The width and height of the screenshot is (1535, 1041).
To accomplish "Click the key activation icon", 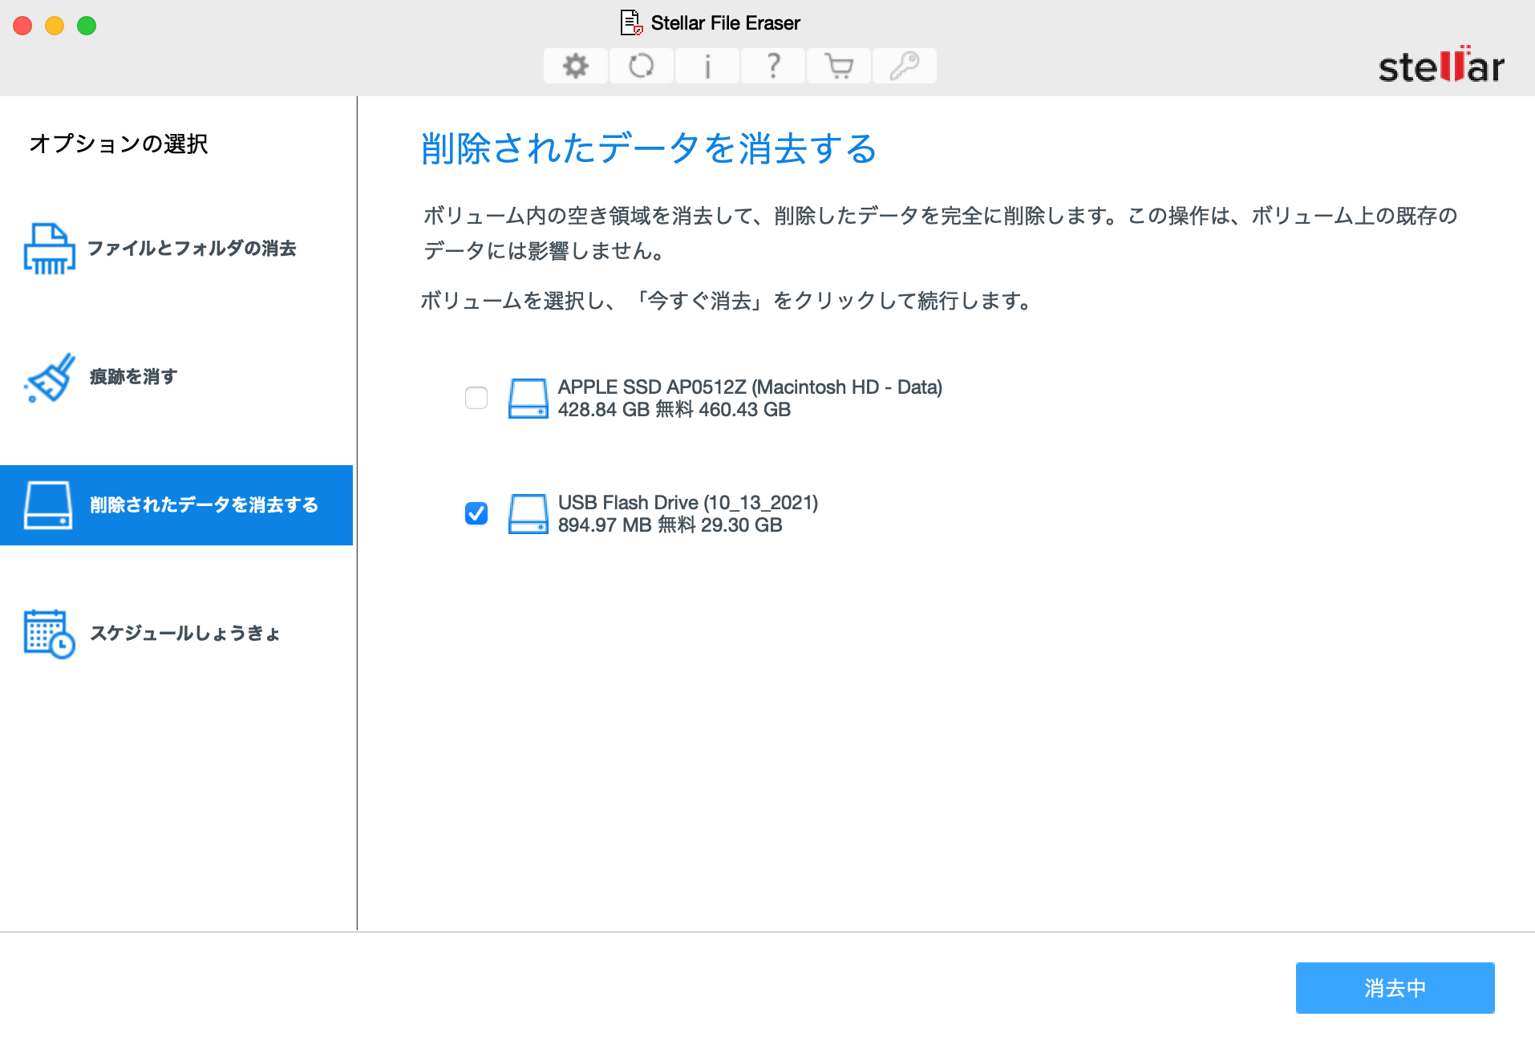I will tap(904, 66).
